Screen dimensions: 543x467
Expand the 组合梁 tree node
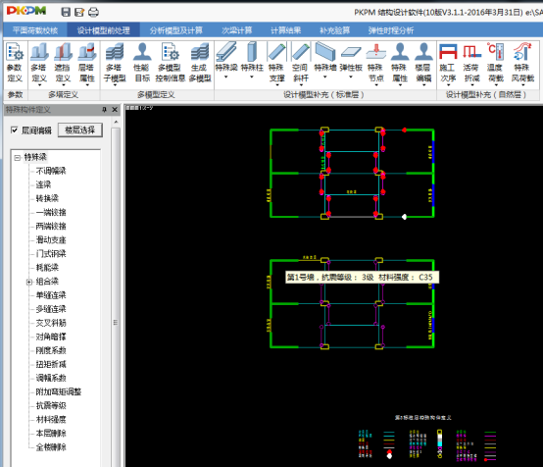pos(29,282)
